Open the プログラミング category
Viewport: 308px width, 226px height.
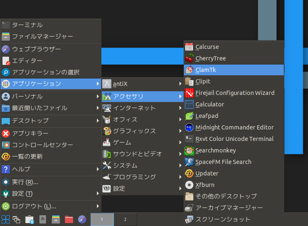point(143,177)
